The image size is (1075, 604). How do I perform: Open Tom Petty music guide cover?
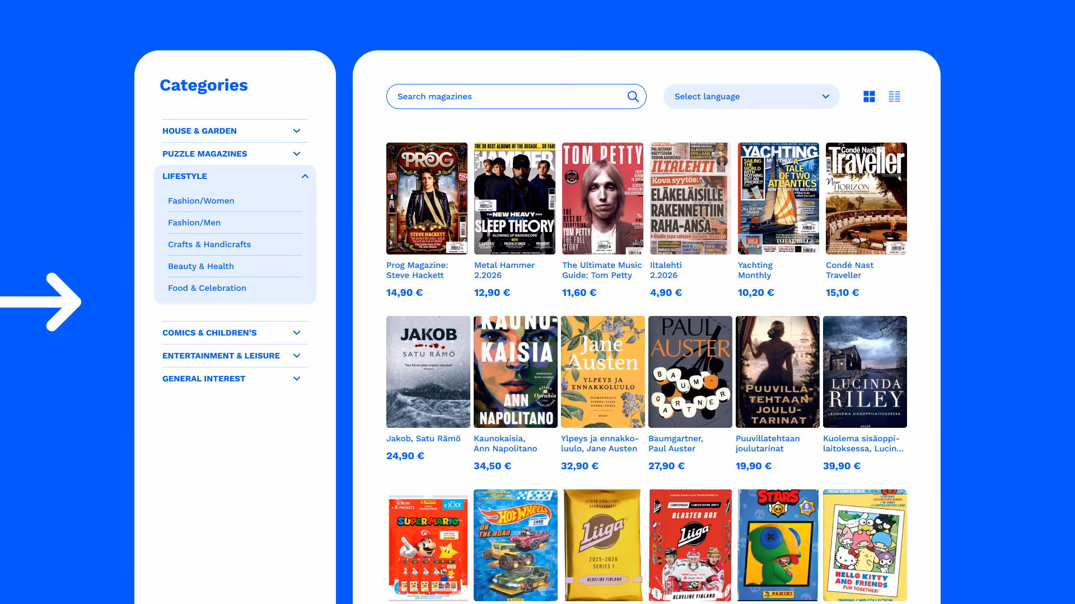(602, 199)
